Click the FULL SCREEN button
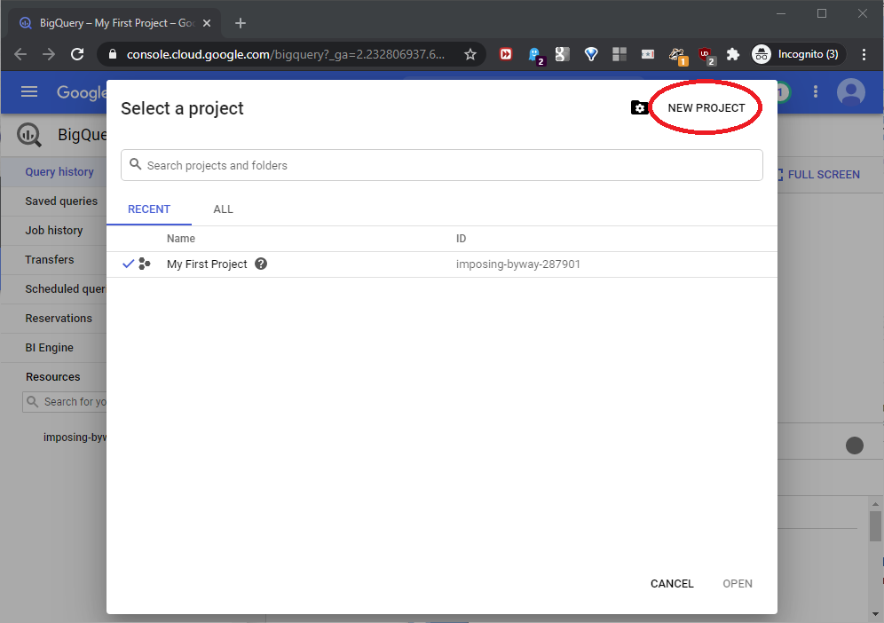This screenshot has height=623, width=884. [x=818, y=175]
